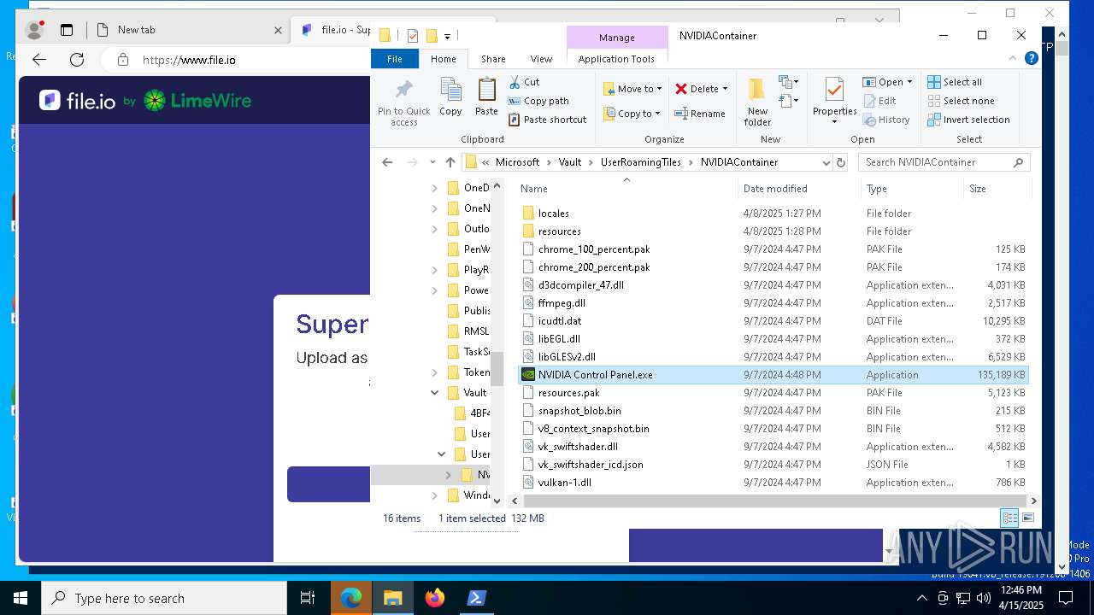The height and width of the screenshot is (615, 1094).
Task: Click UserRoamingTiles in the address path
Action: click(641, 162)
